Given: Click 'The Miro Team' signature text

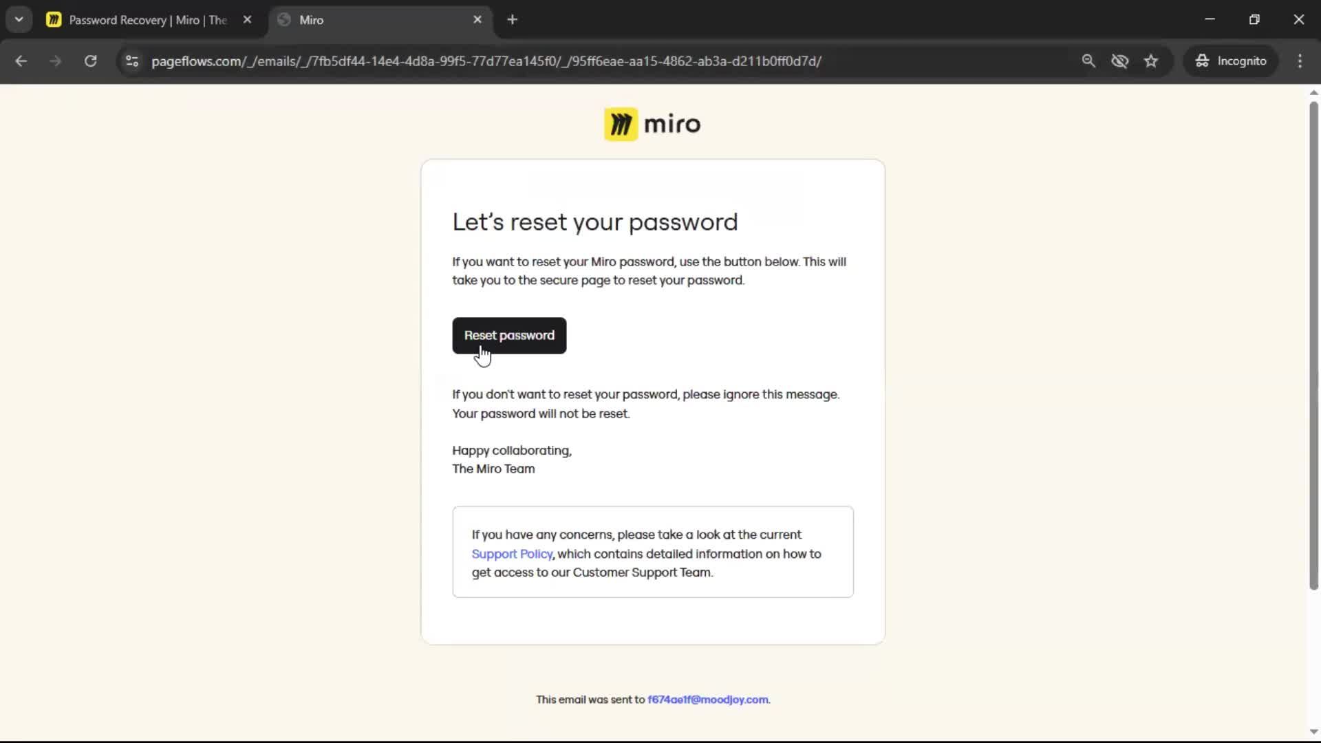Looking at the screenshot, I should (493, 469).
